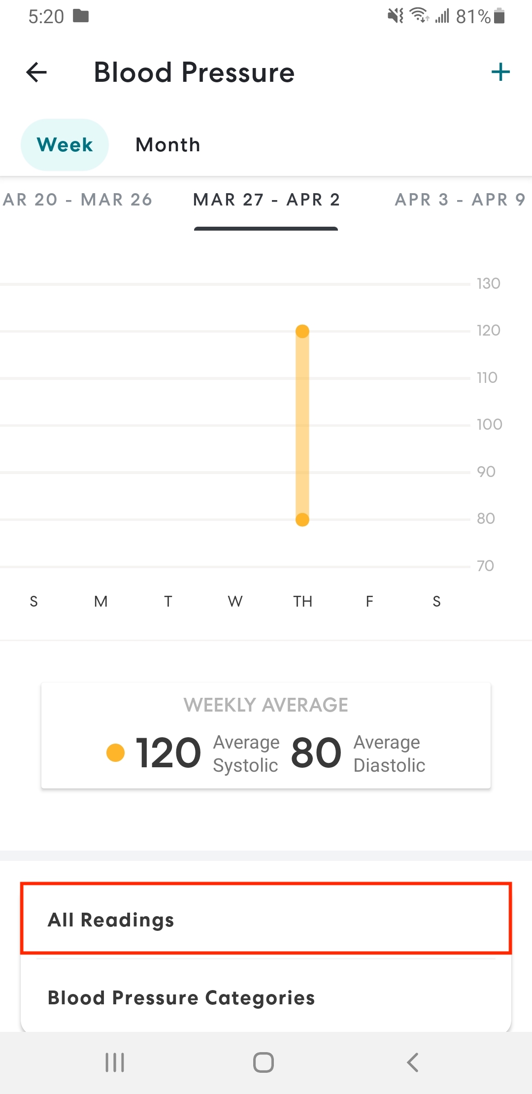532x1094 pixels.
Task: Open All Readings list
Action: [x=266, y=919]
